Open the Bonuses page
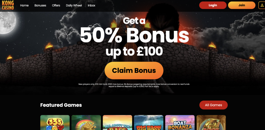The width and height of the screenshot is (265, 130). click(x=40, y=5)
